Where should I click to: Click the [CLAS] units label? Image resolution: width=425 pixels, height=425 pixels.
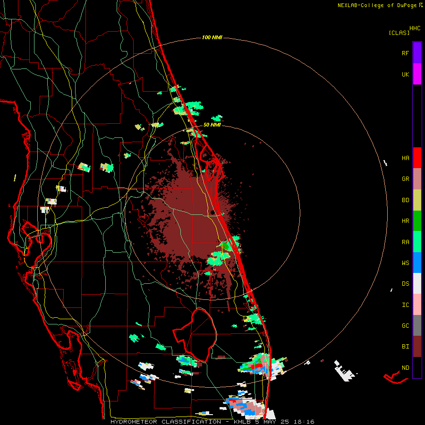pos(399,33)
